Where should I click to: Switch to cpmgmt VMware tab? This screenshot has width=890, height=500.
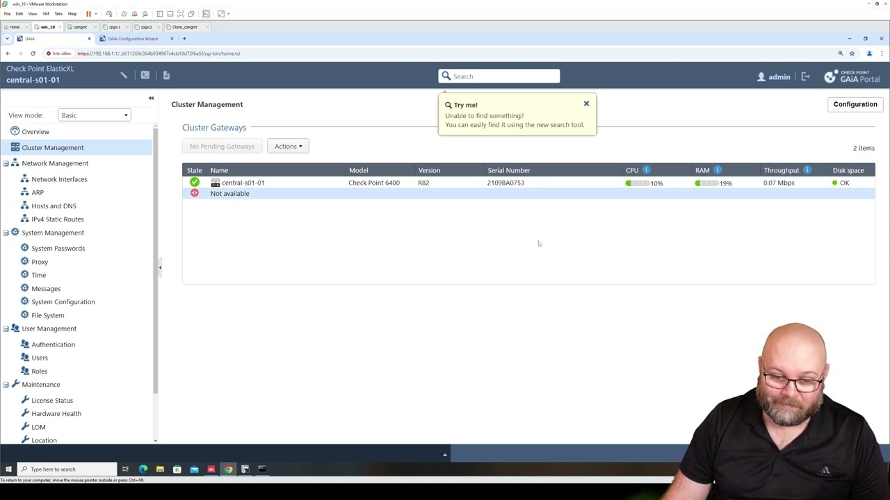coord(80,27)
